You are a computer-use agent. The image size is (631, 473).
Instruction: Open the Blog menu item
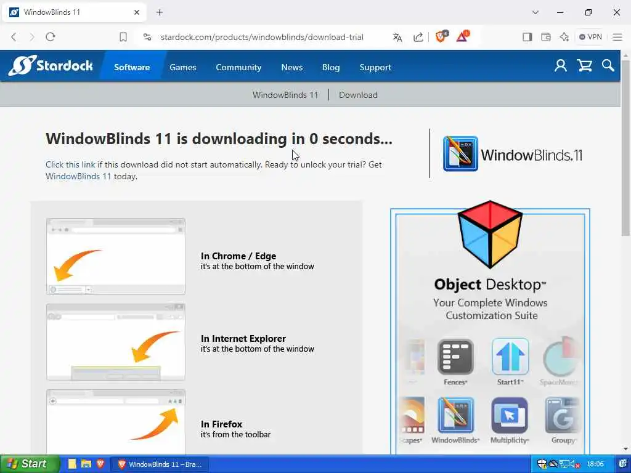click(331, 67)
